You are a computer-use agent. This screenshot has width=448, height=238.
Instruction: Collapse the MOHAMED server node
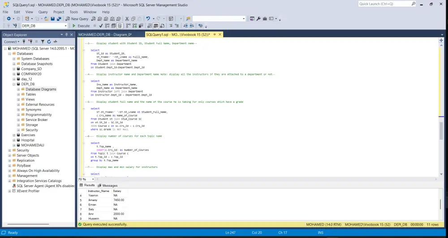coord(5,49)
